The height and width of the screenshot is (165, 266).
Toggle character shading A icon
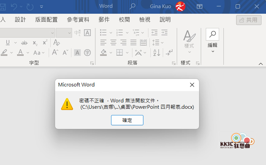click(x=78, y=53)
